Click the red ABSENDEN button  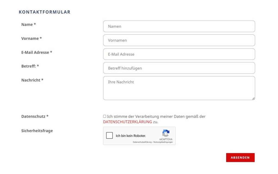click(240, 157)
